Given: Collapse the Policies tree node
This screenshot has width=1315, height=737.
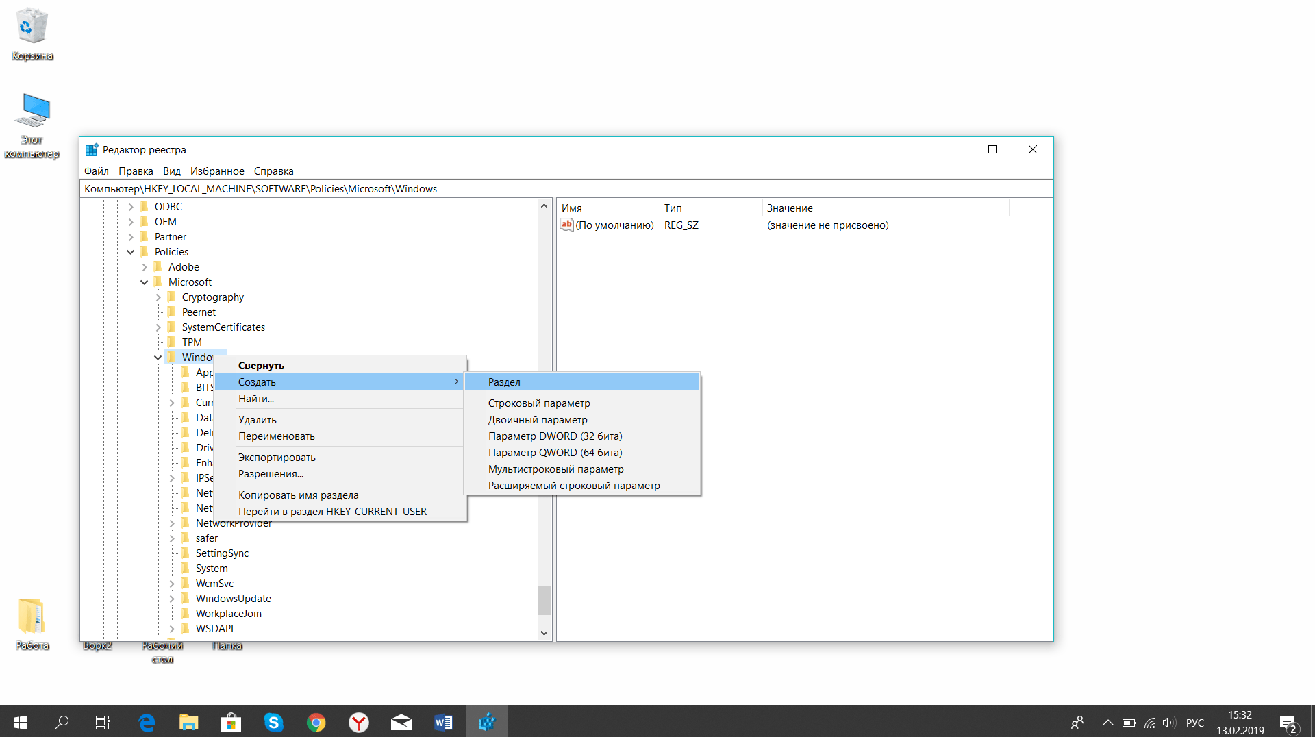Looking at the screenshot, I should [130, 251].
